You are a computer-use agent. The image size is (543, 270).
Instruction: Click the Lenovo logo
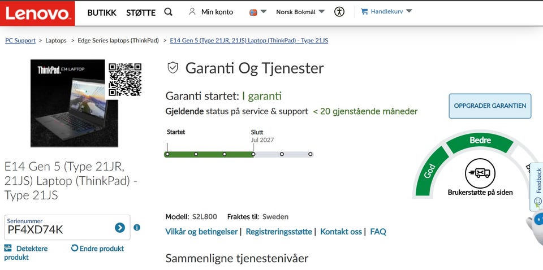[37, 13]
